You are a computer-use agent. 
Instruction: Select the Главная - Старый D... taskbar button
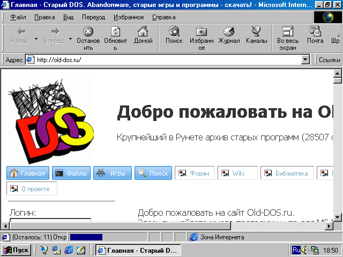pos(138,250)
